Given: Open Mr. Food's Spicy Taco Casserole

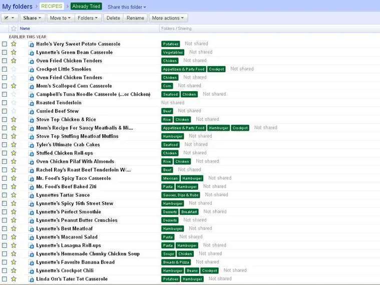Looking at the screenshot, I should click(x=74, y=178).
